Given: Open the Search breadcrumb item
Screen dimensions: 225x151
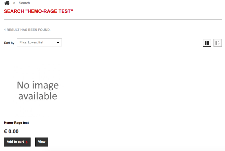Looking at the screenshot, I should 24,3.
